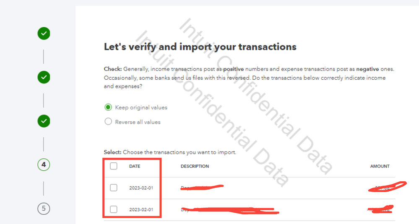Click the second completed step checkmark icon
Viewport: 419px width, 224px height.
point(44,77)
